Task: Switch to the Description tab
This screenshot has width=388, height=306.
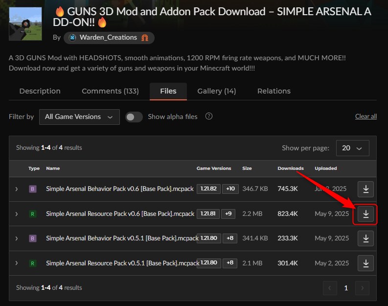Action: point(40,91)
